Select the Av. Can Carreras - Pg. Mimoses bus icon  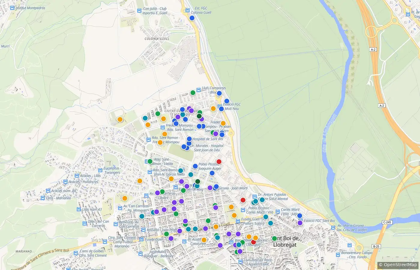pos(120,208)
